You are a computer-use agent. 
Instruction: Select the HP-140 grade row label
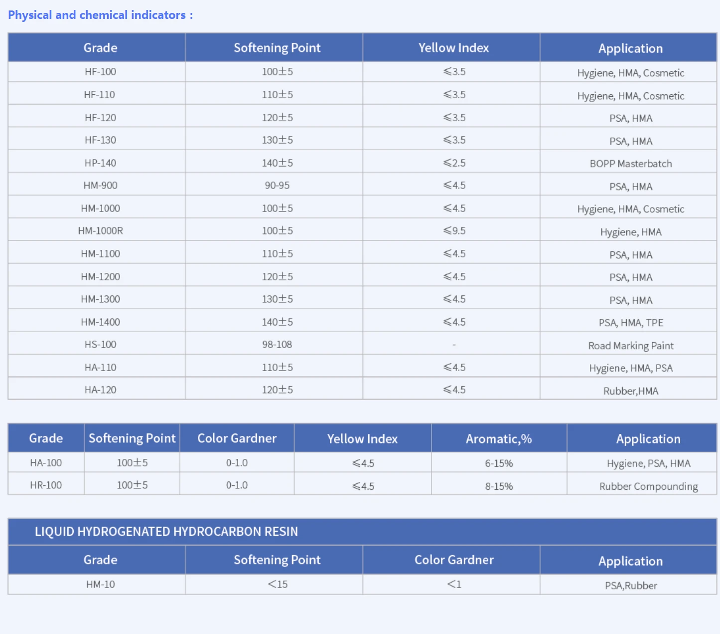100,163
